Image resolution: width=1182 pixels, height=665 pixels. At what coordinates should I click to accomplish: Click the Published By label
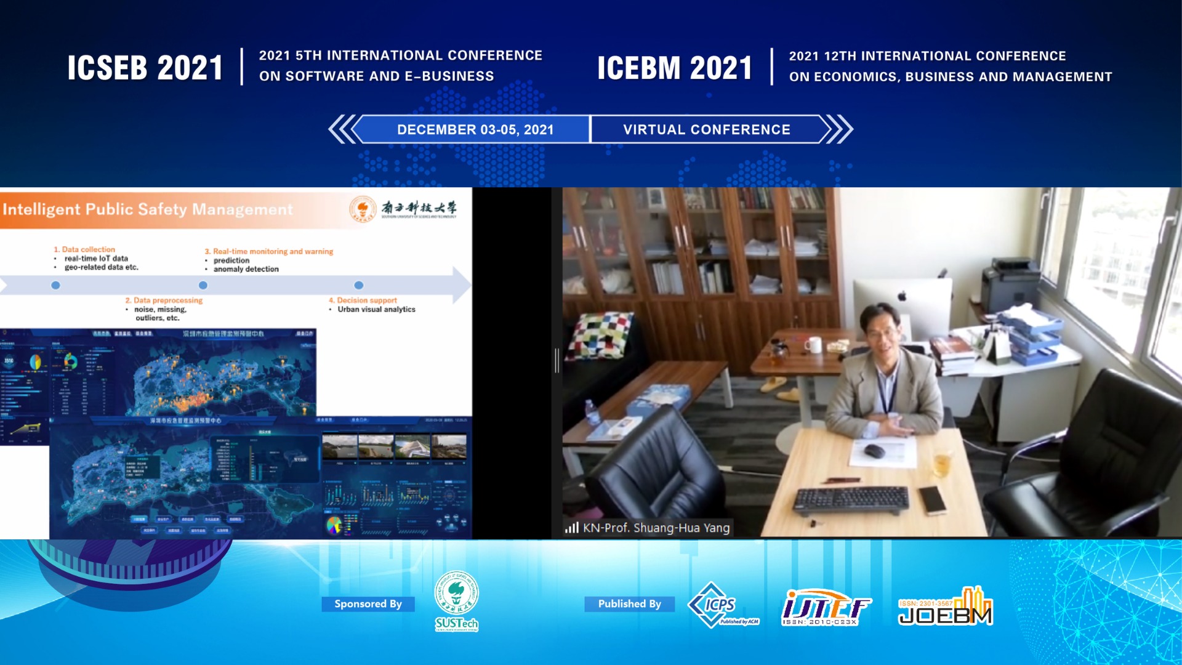(629, 604)
